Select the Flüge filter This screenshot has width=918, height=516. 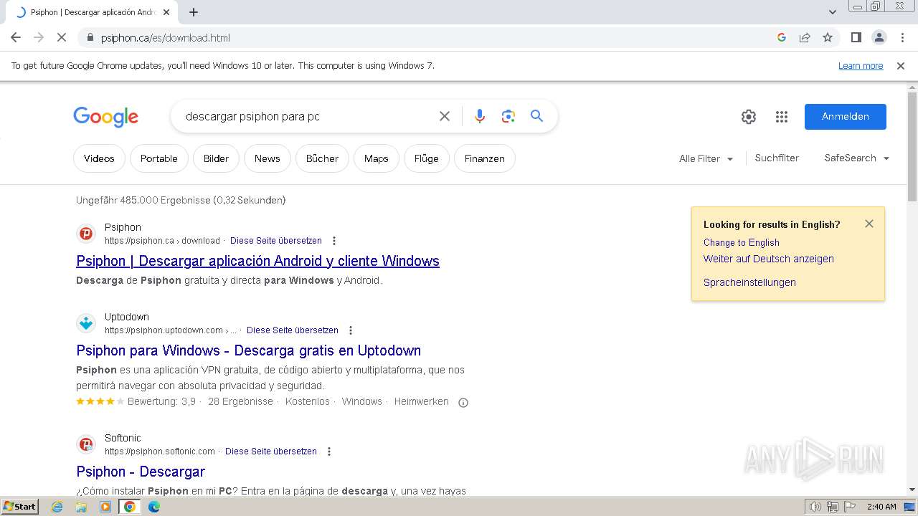[x=427, y=158]
